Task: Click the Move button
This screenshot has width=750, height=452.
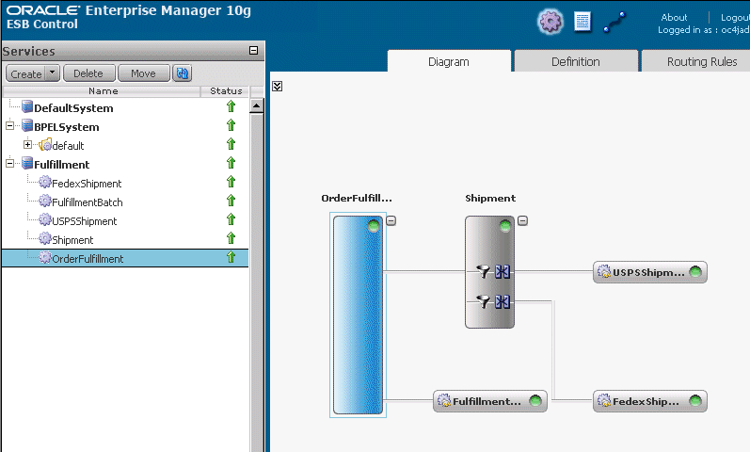Action: (x=143, y=73)
